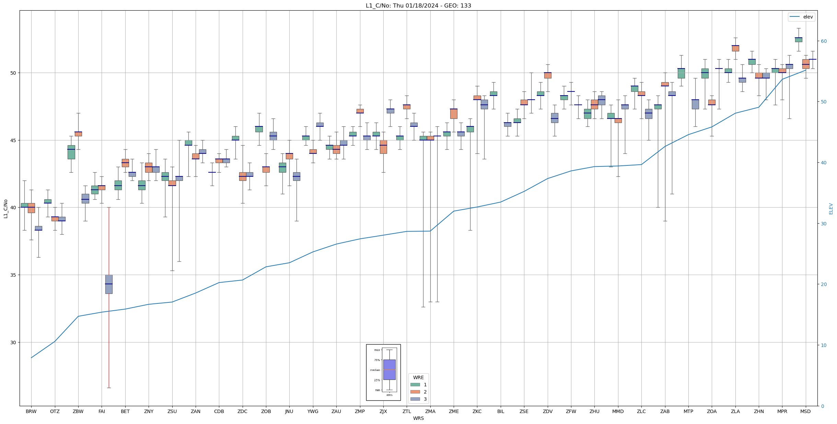This screenshot has width=837, height=424.
Task: Click the 50 tick on left axis
Action: 14,73
